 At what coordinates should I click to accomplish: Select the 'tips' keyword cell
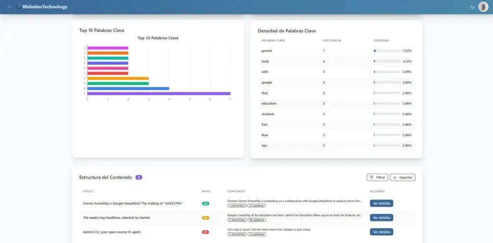[264, 145]
